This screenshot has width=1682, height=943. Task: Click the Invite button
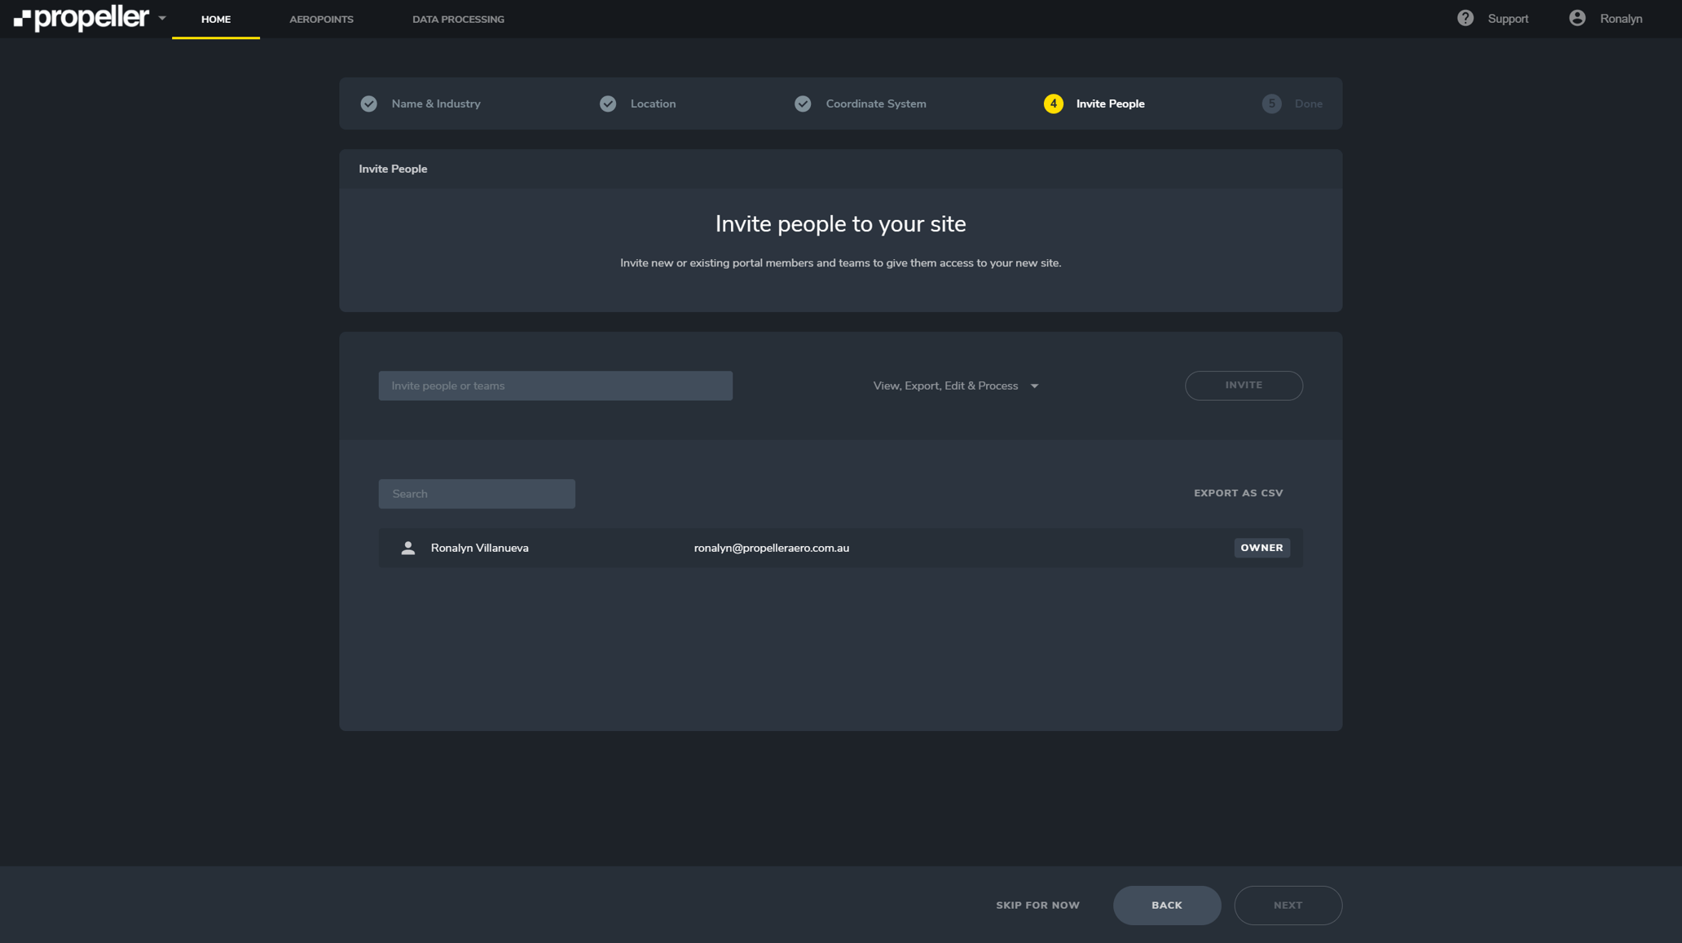[1244, 386]
